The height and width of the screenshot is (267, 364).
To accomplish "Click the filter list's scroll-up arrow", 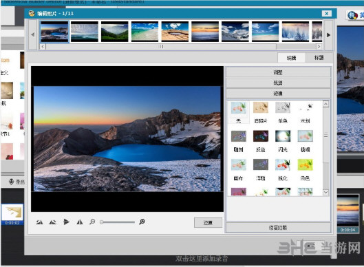I will 325,104.
